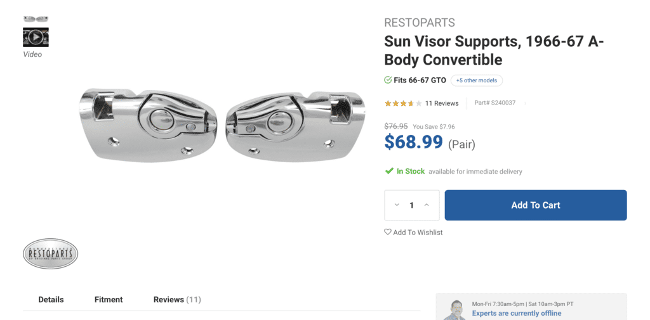Image resolution: width=650 pixels, height=320 pixels.
Task: Click the star rating icons
Action: tap(403, 103)
